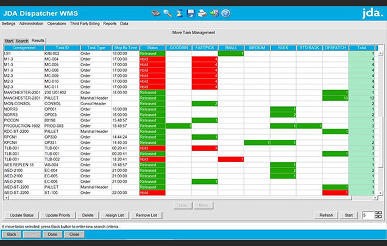Open help with the question mark icon
The width and height of the screenshot is (387, 246).
click(225, 13)
